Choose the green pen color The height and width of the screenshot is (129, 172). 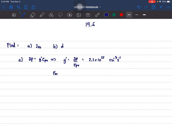tap(114, 15)
